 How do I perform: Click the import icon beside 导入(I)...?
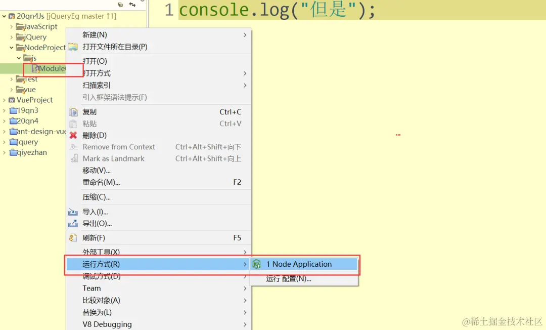73,212
